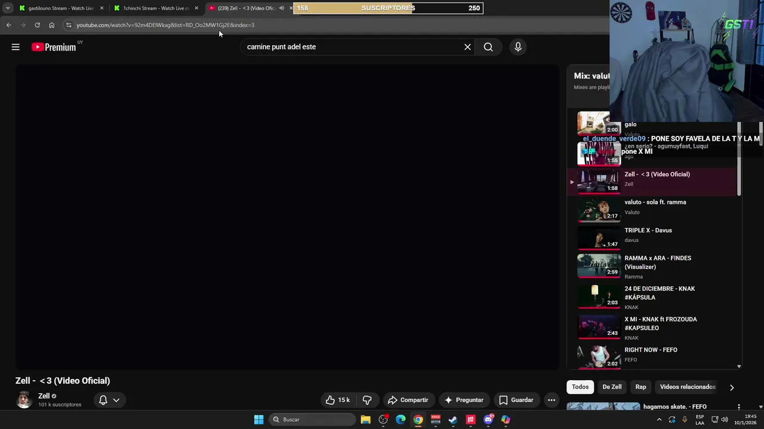Open File Explorer from taskbar
Image resolution: width=764 pixels, height=429 pixels.
coord(366,419)
